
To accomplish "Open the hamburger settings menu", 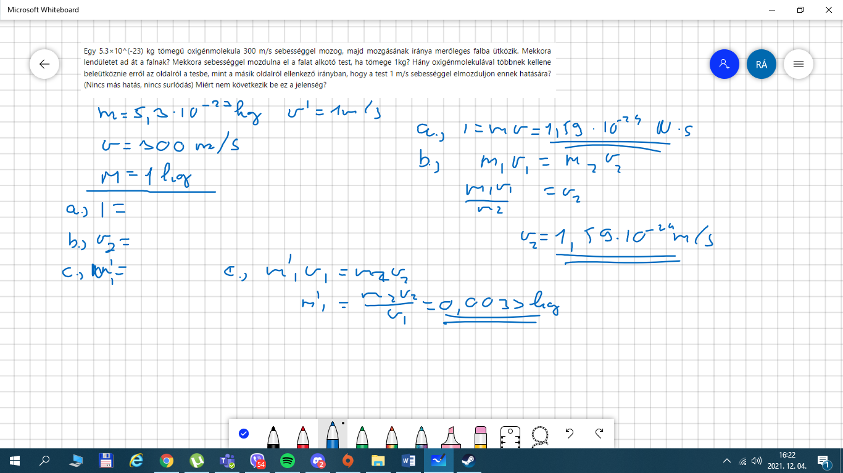I will tap(799, 64).
